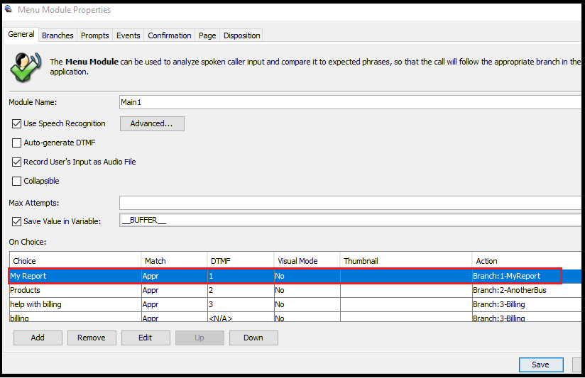This screenshot has height=378, width=585.
Task: Select the Products choice row
Action: click(x=295, y=290)
